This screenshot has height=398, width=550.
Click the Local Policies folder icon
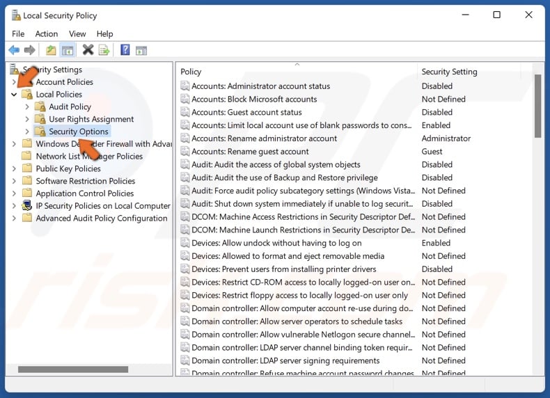click(27, 95)
